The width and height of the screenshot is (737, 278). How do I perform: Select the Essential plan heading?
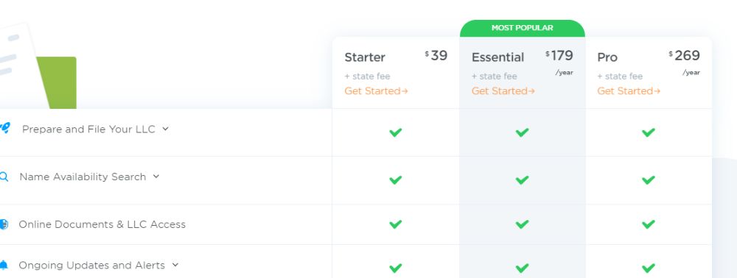497,57
